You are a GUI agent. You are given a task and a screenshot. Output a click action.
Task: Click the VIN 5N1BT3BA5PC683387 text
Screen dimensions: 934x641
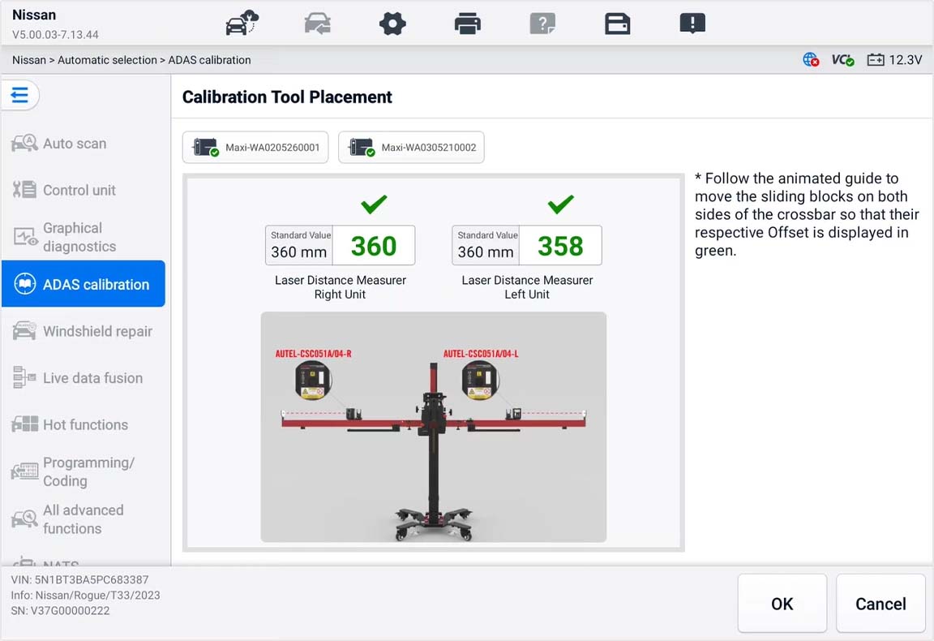[79, 579]
